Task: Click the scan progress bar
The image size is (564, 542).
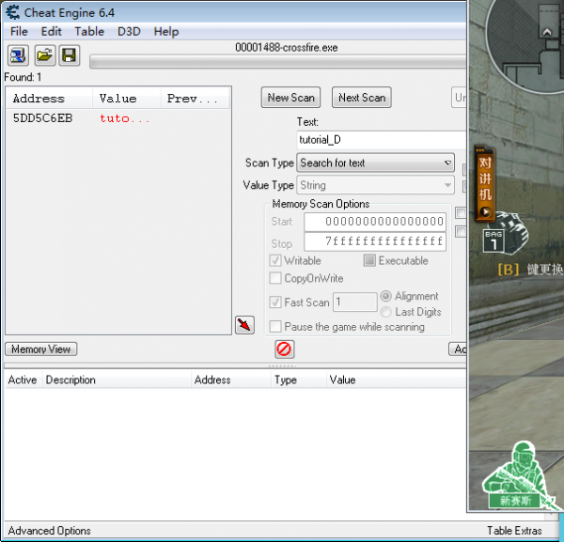Action: [277, 61]
